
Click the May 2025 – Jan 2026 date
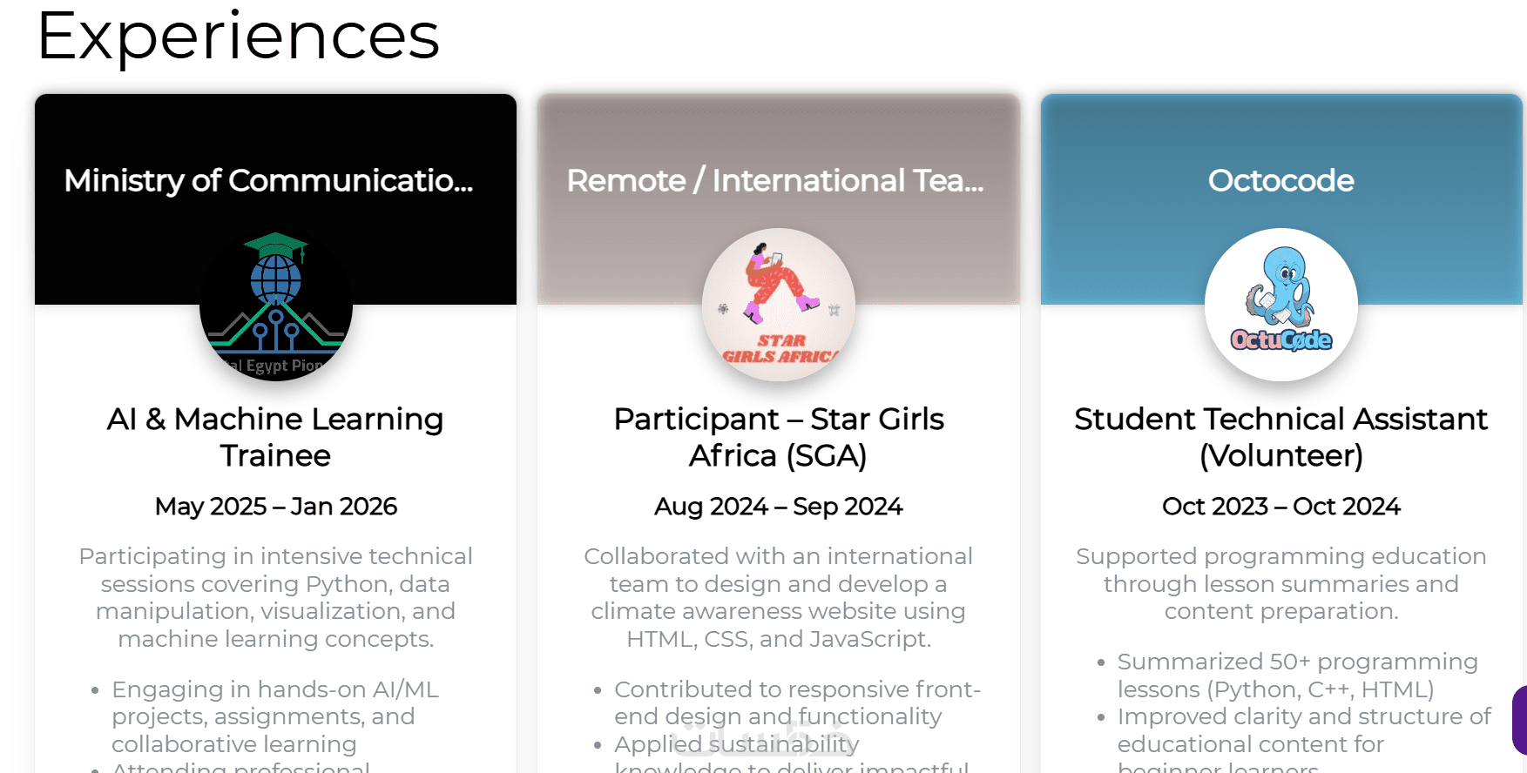(x=275, y=507)
